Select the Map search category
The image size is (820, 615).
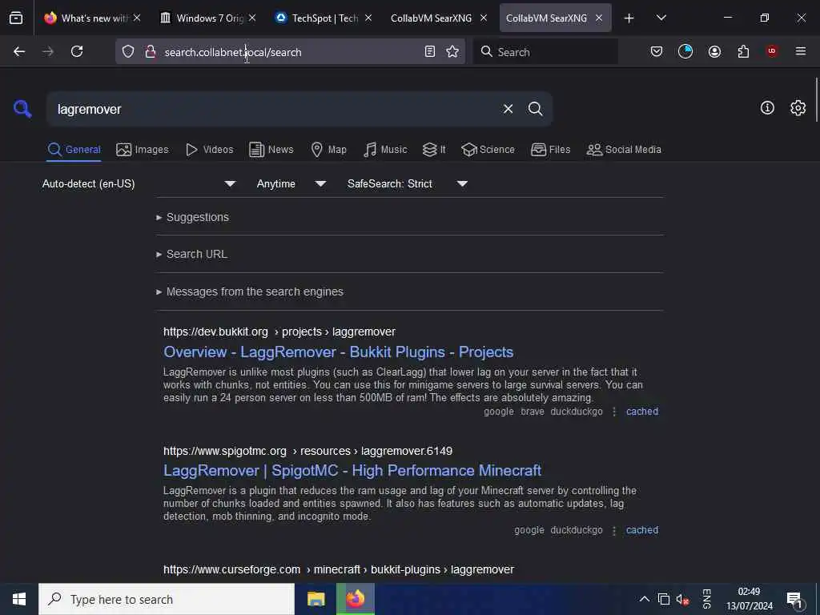tap(328, 150)
